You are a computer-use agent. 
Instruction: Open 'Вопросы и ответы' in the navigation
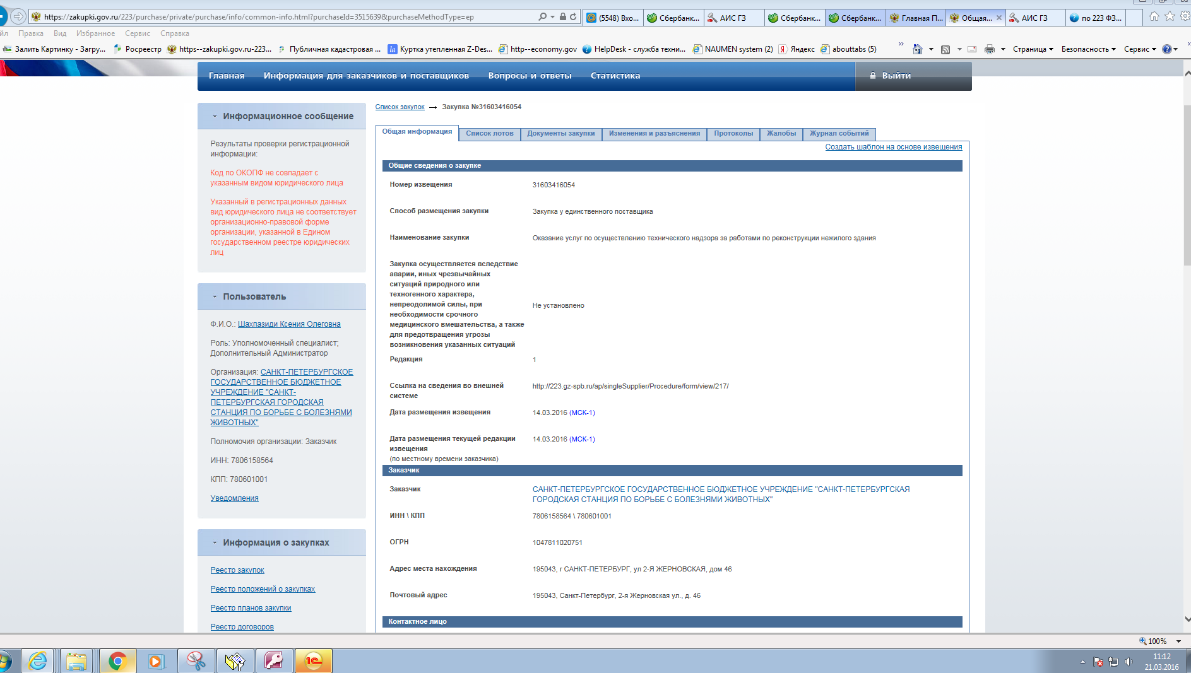coord(530,76)
